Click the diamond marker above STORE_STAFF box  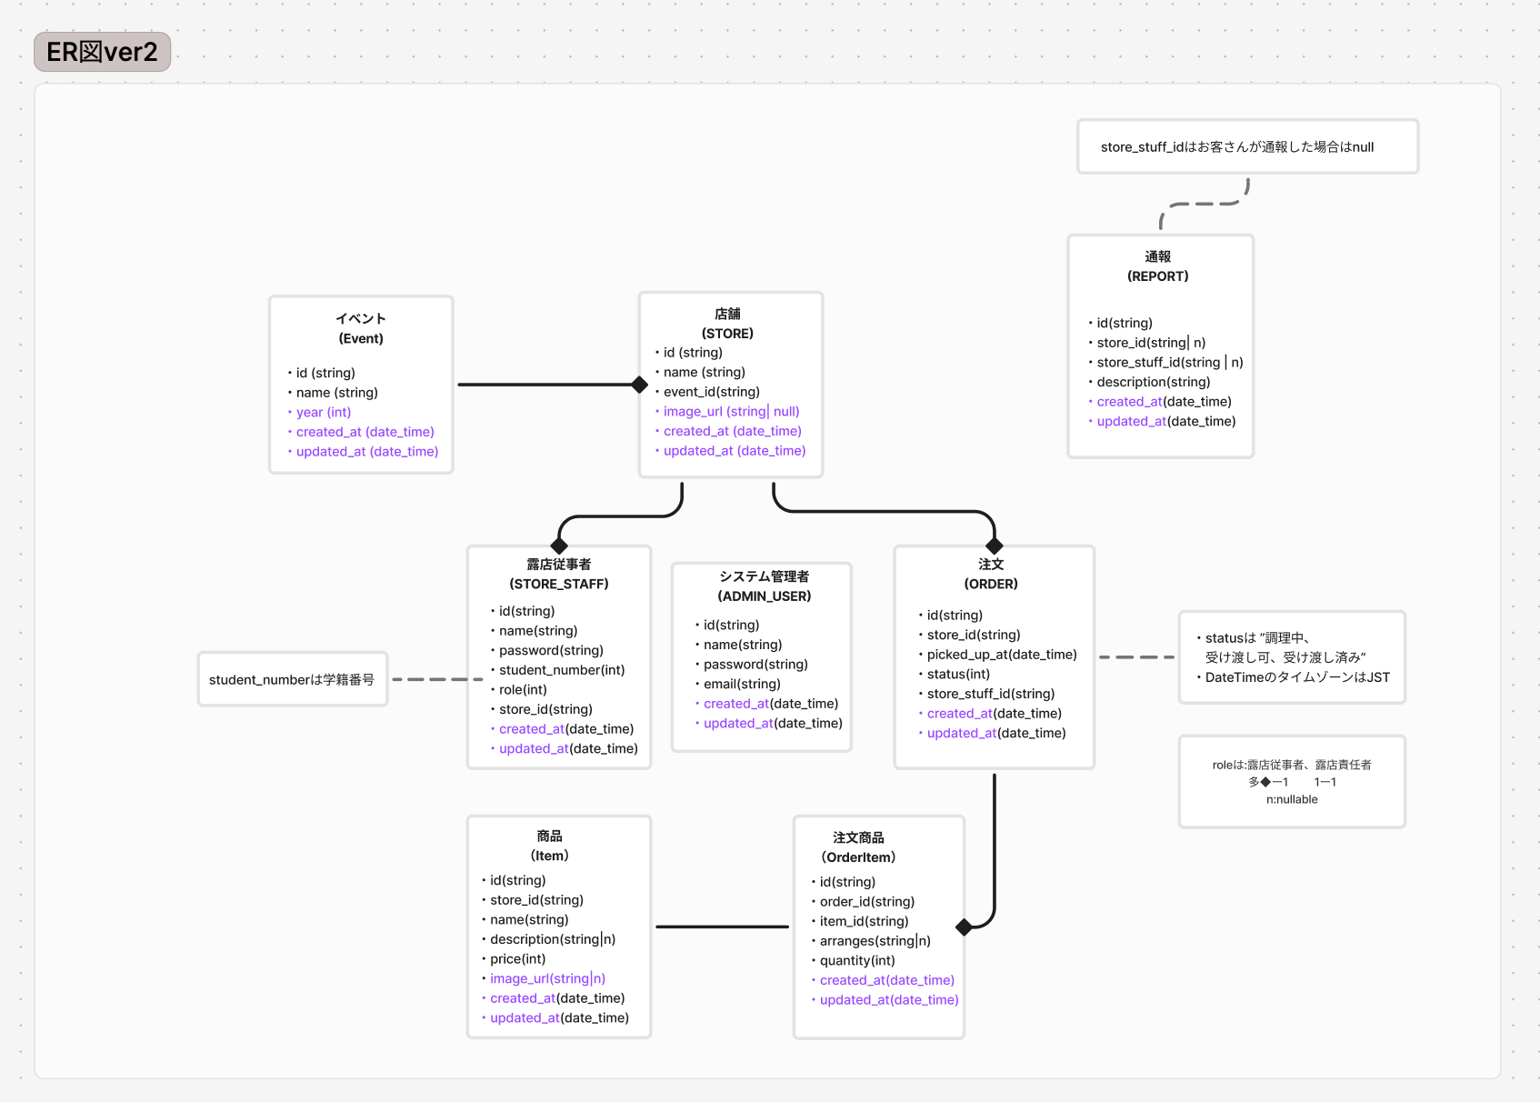(x=559, y=546)
